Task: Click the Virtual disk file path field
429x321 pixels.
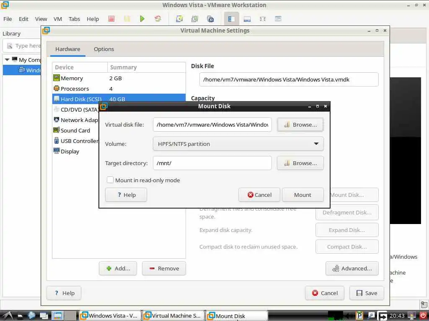Action: coord(212,125)
